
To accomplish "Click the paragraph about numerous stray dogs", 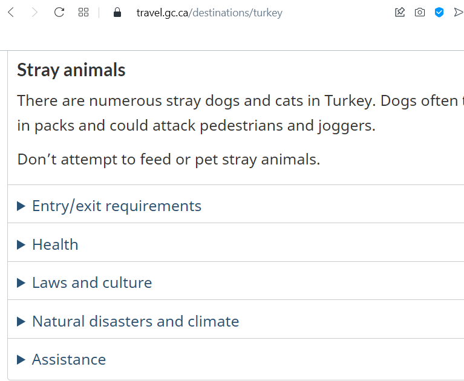I will click(x=236, y=113).
